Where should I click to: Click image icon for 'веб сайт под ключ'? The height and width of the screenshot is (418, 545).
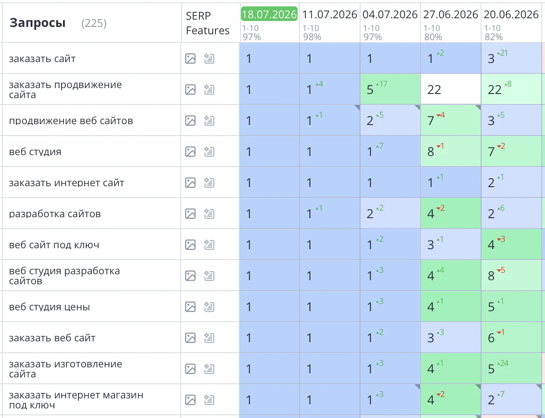190,245
